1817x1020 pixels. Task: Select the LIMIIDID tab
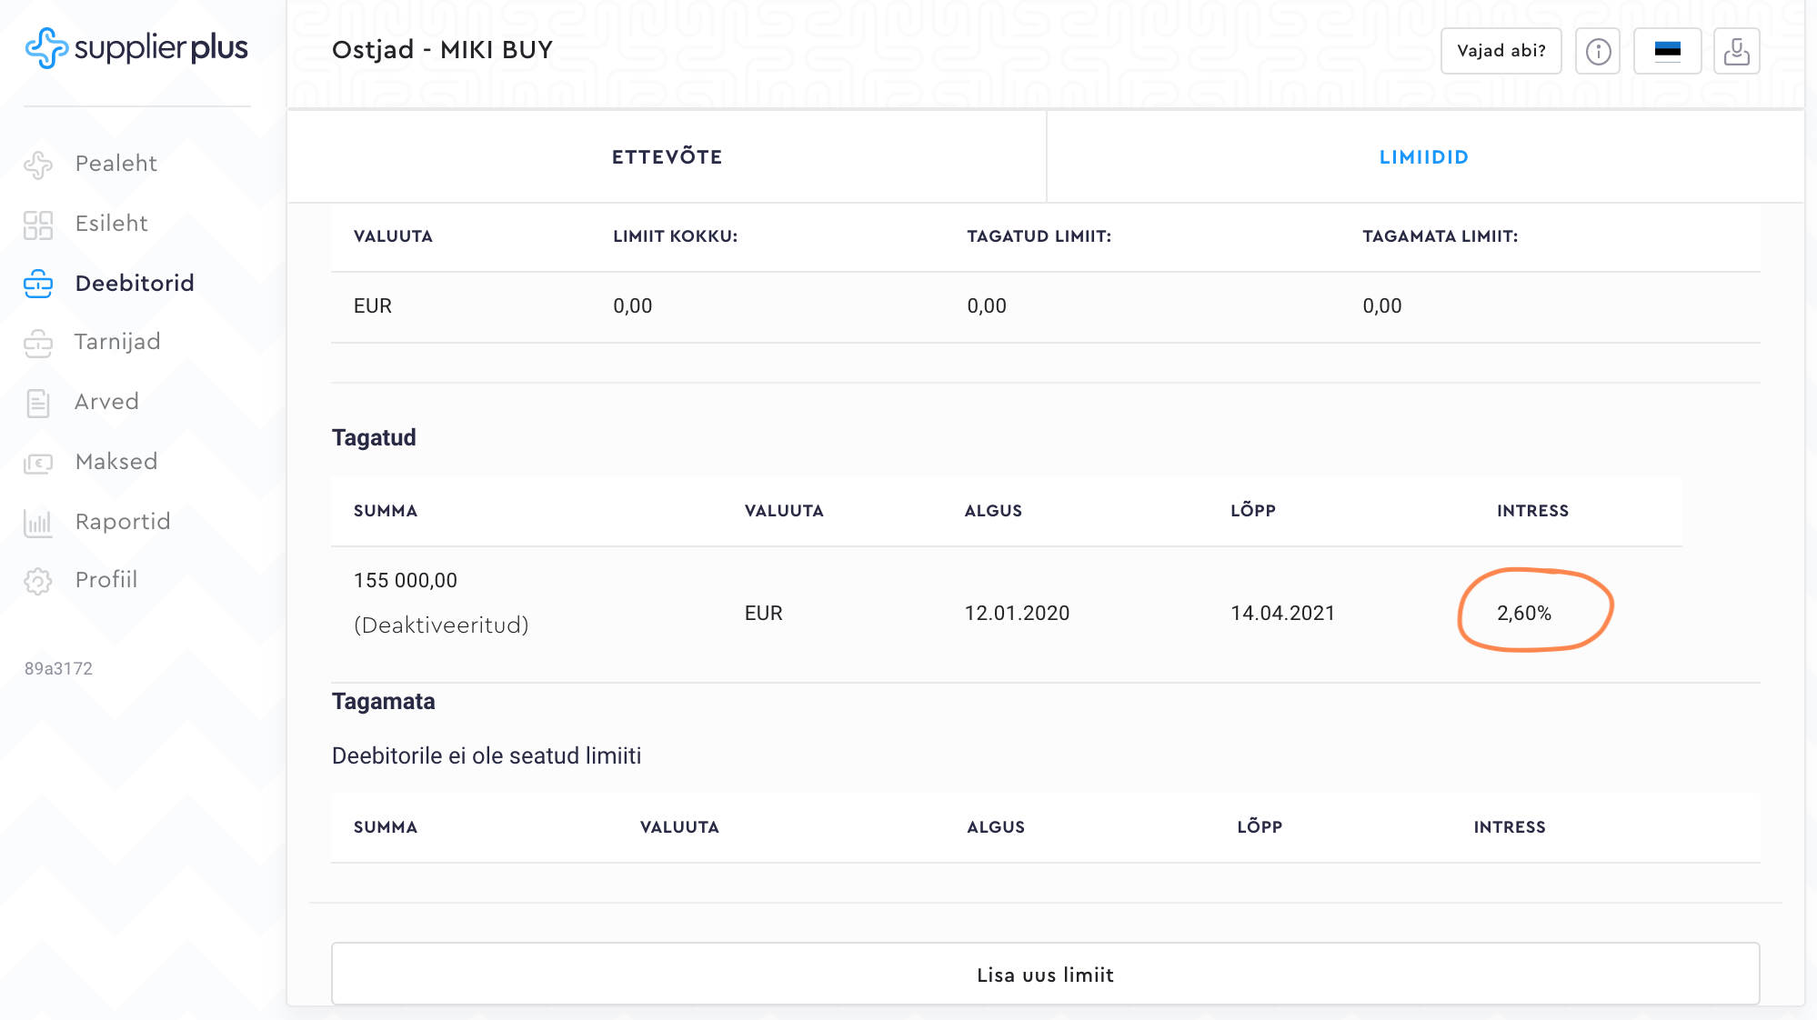[x=1424, y=157]
